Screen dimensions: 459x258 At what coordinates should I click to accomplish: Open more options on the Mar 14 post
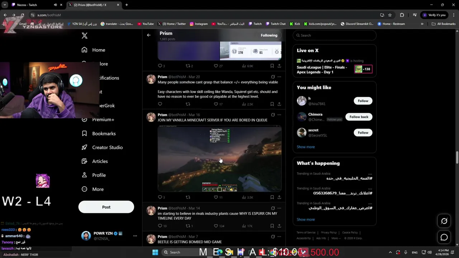click(x=279, y=208)
